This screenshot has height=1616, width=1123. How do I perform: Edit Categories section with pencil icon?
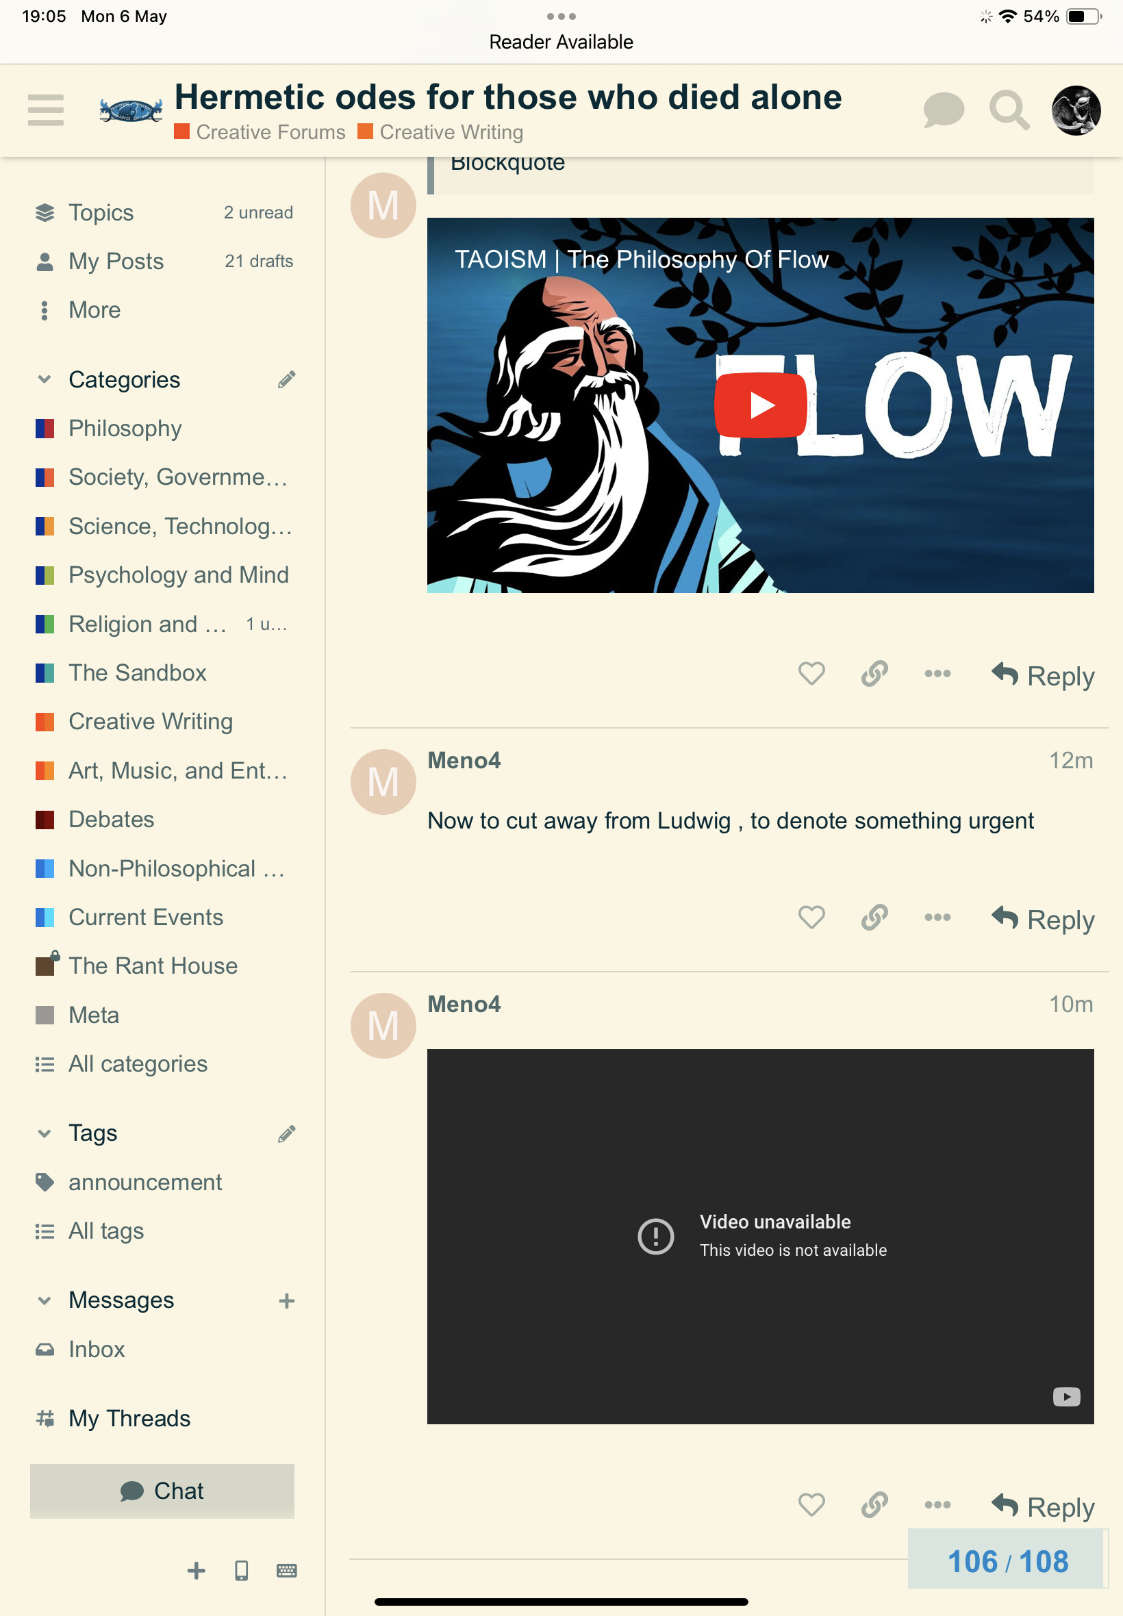pos(286,380)
